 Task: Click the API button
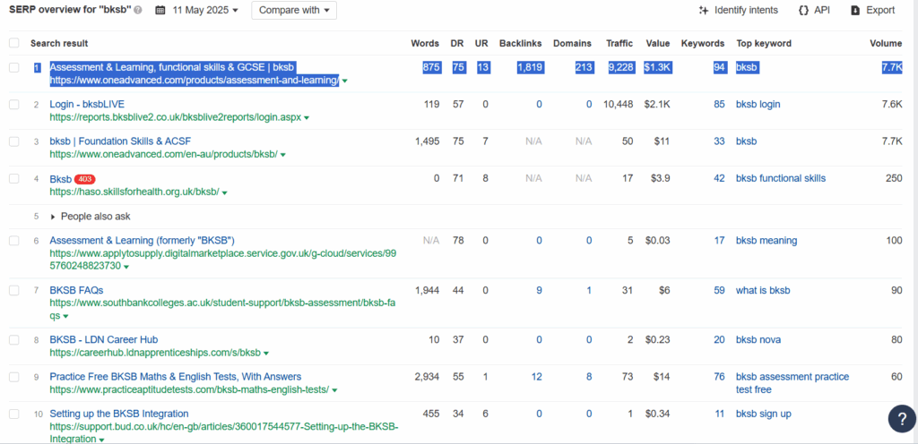(x=814, y=10)
